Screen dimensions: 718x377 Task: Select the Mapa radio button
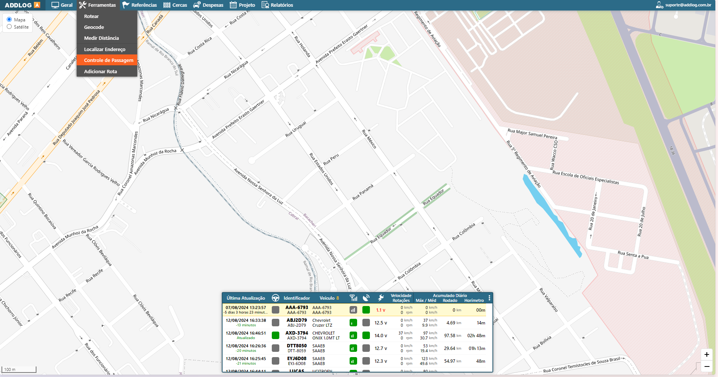click(9, 20)
